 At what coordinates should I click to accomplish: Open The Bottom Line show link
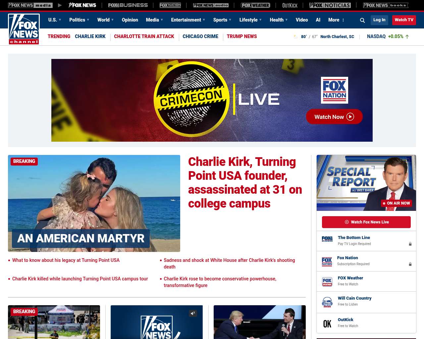354,238
